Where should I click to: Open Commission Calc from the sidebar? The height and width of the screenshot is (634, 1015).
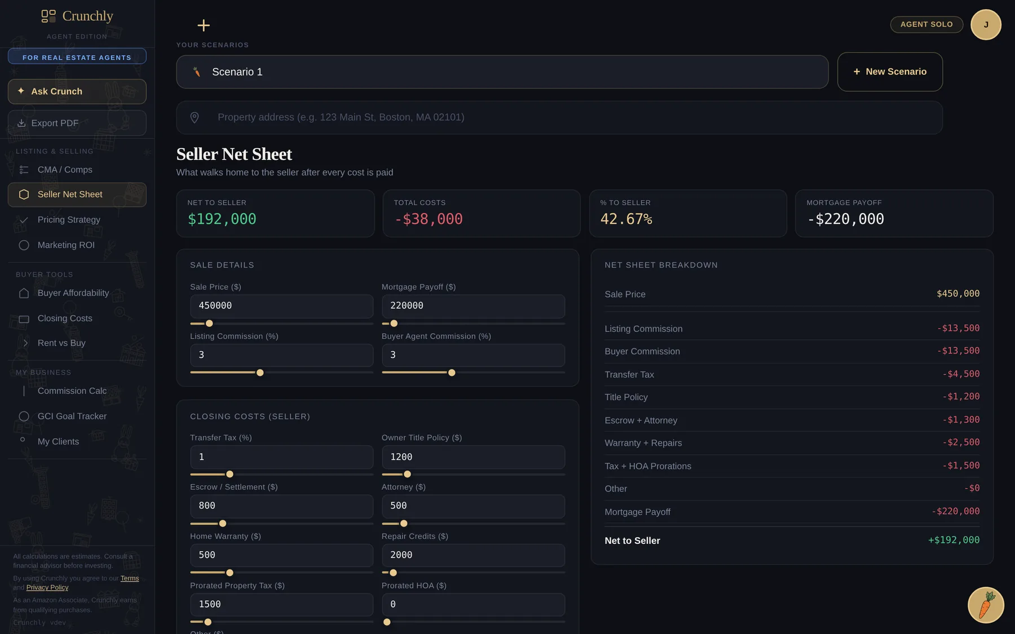point(77,391)
